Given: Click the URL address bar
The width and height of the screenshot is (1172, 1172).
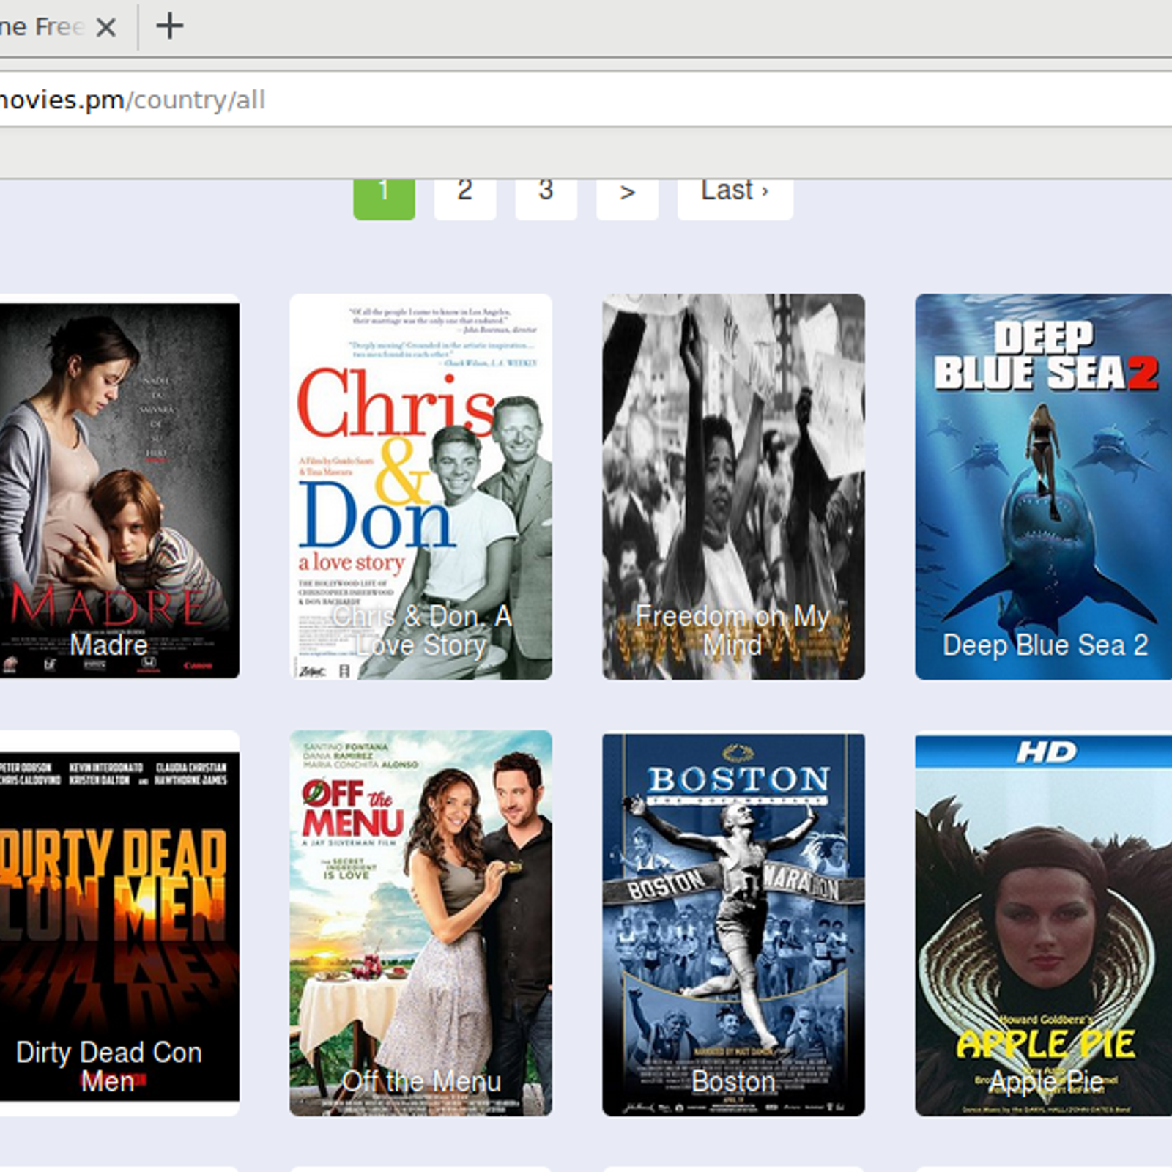Looking at the screenshot, I should tap(586, 100).
